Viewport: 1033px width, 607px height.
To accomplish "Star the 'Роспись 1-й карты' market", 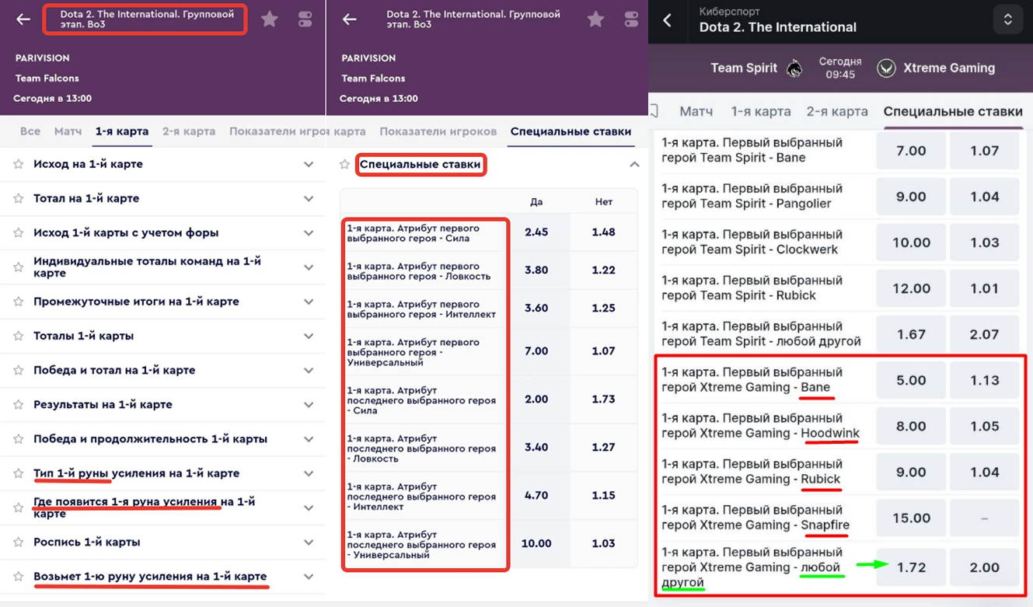I will tap(19, 542).
